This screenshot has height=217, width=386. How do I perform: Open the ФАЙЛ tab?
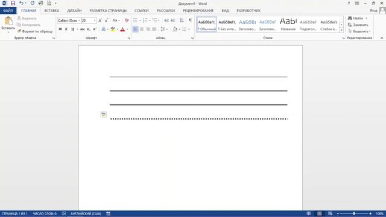tap(8, 11)
